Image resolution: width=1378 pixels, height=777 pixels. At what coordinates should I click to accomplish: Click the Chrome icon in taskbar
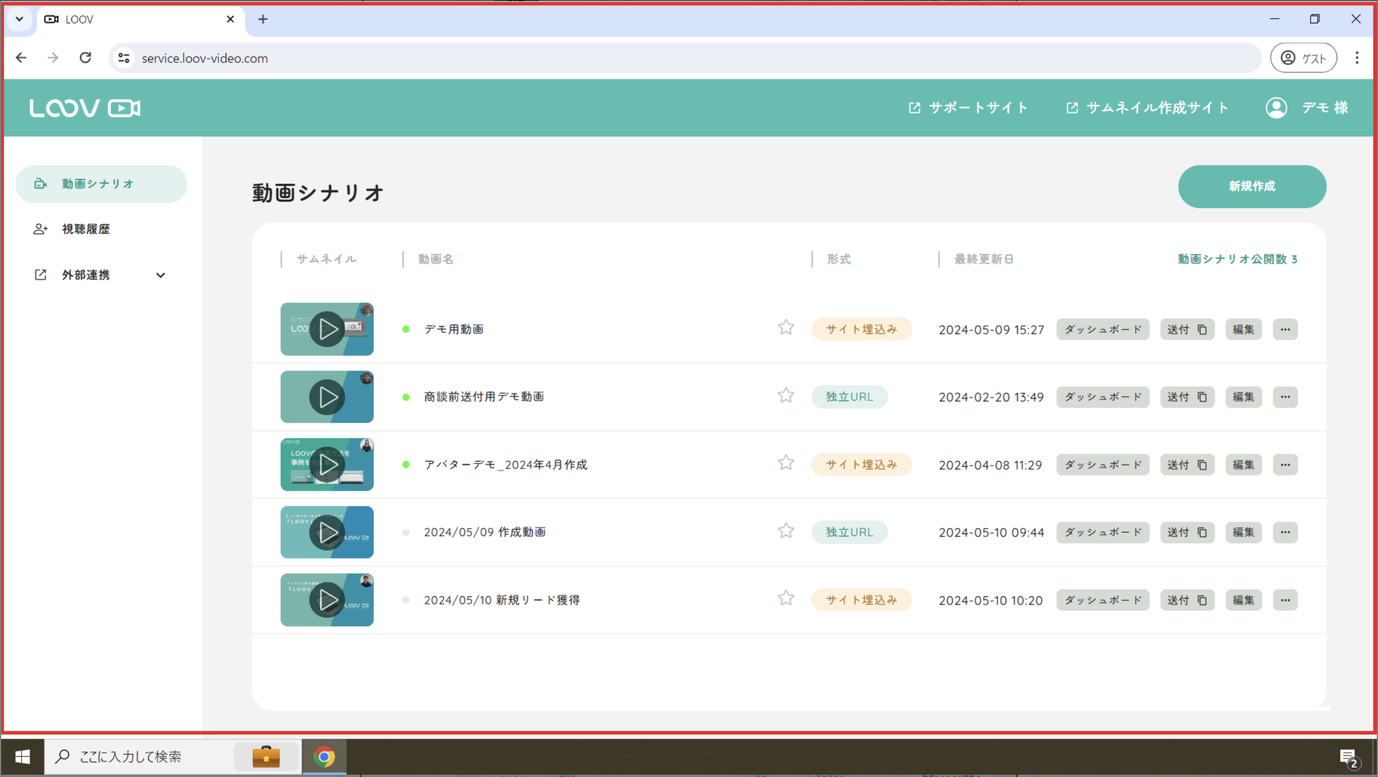coord(324,757)
